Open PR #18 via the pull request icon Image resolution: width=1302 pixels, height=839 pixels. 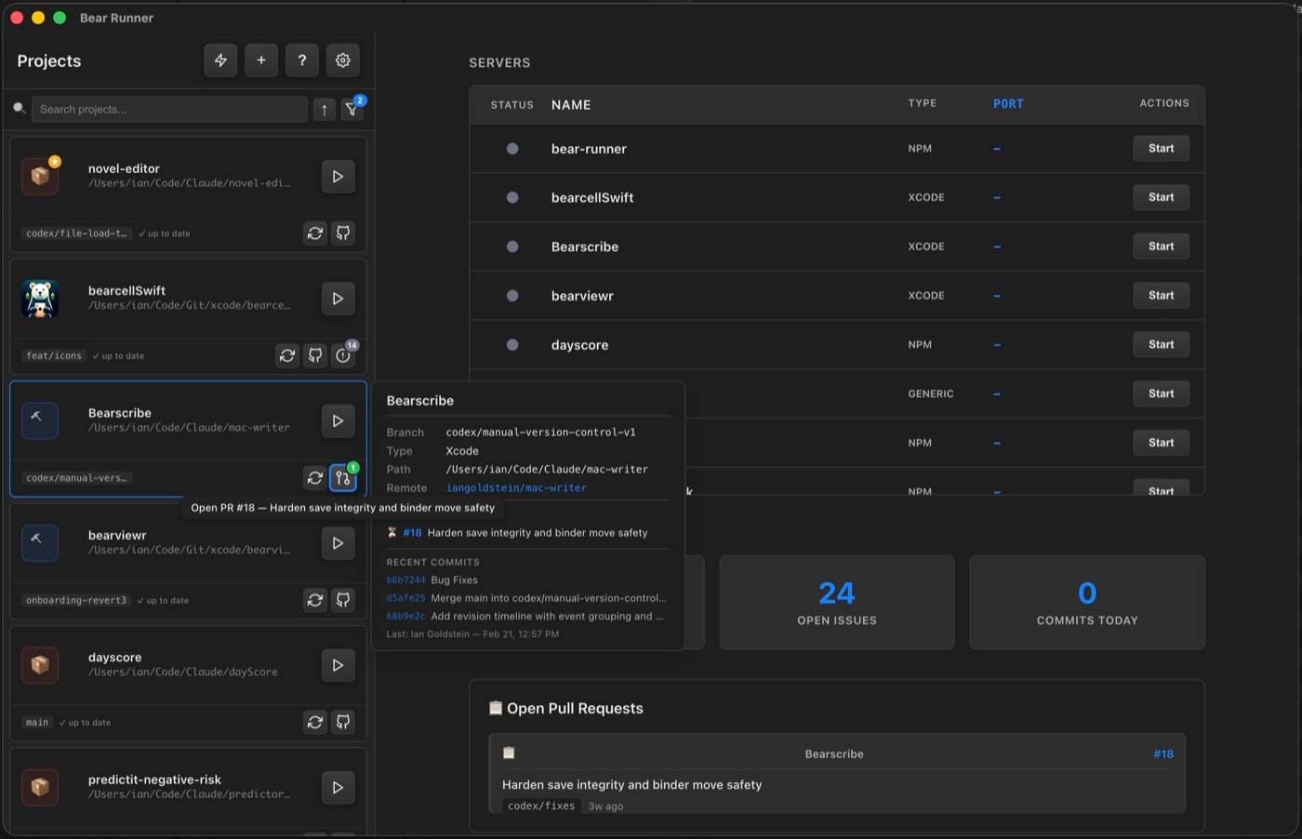point(343,477)
